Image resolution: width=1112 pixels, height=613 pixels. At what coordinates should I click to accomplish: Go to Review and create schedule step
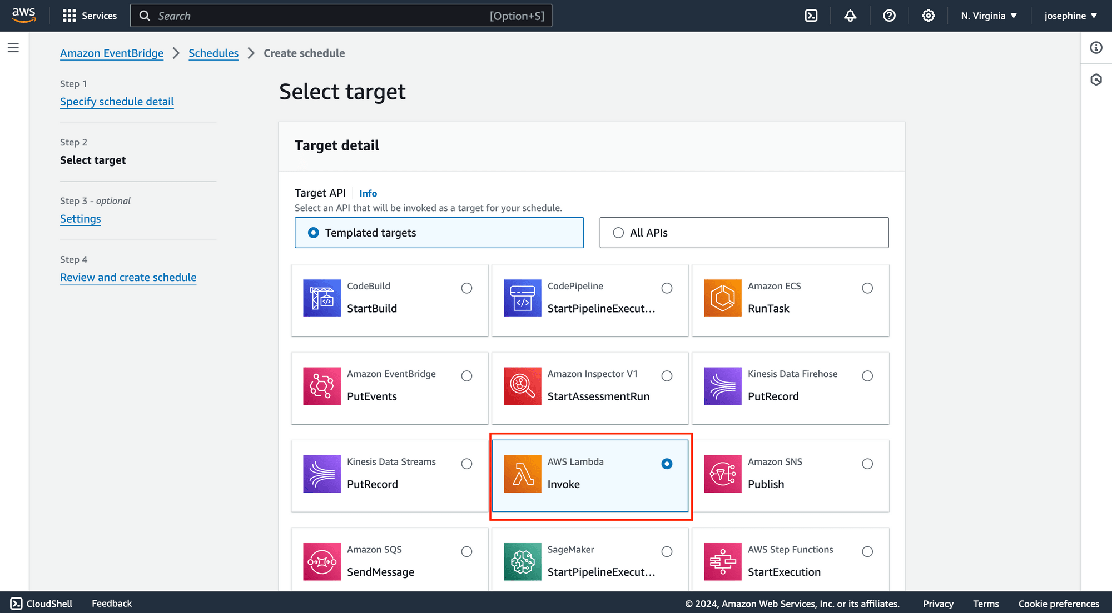coord(128,277)
